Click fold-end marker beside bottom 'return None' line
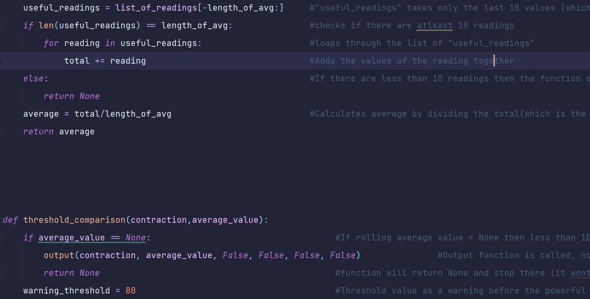Screen dimensions: 590x299 1,273
